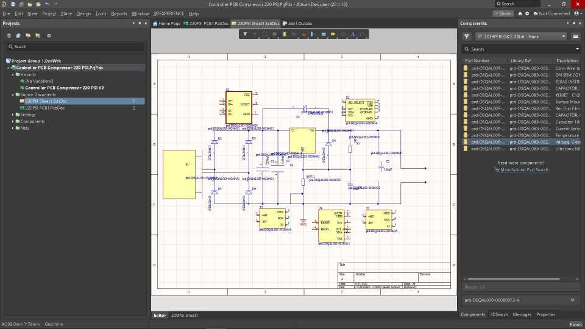This screenshot has width=585, height=329.
Task: Open the 3DSearch panel tab
Action: coord(499,314)
